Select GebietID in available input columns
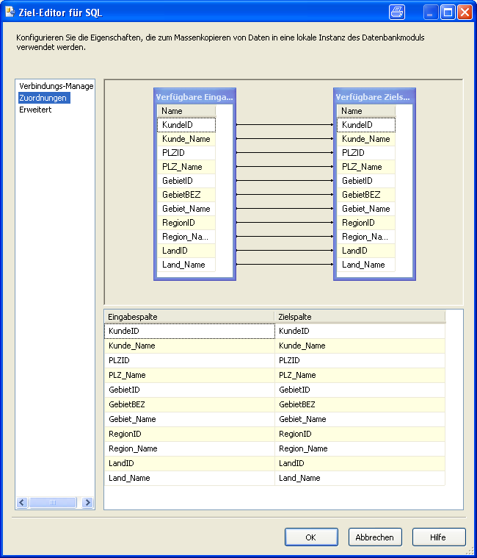 [x=186, y=181]
